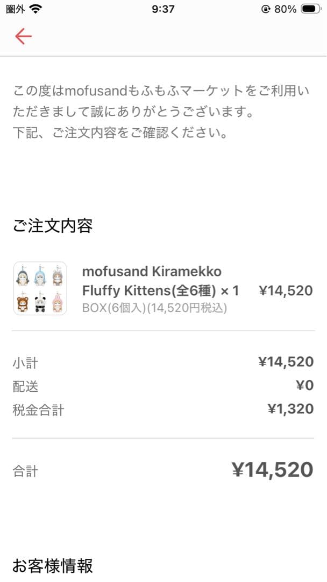Image resolution: width=327 pixels, height=582 pixels.
Task: Open the product thumbnail image
Action: click(40, 288)
